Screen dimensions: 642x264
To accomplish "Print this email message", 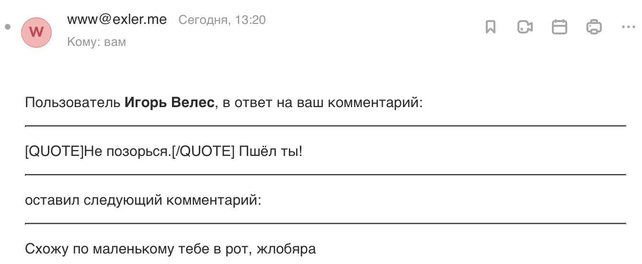I will (x=594, y=27).
